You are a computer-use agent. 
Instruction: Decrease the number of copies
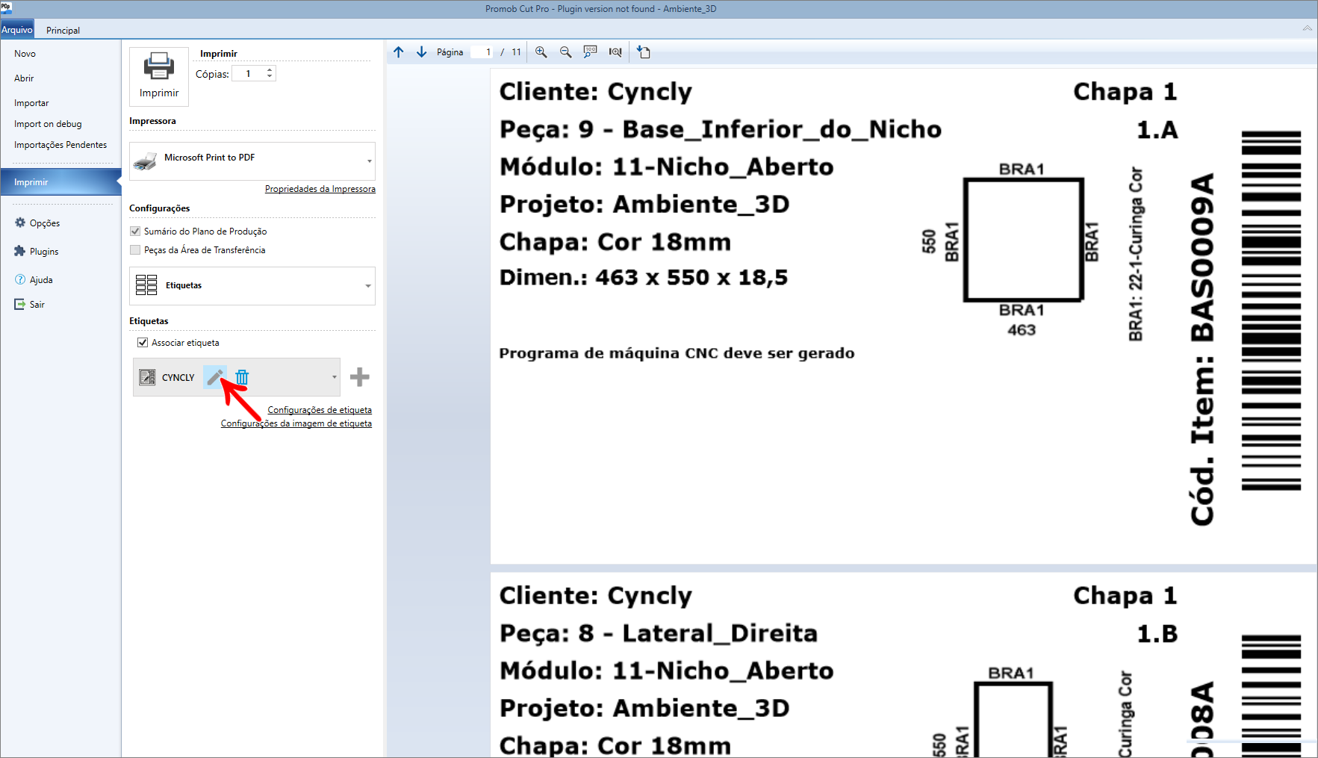pyautogui.click(x=270, y=76)
